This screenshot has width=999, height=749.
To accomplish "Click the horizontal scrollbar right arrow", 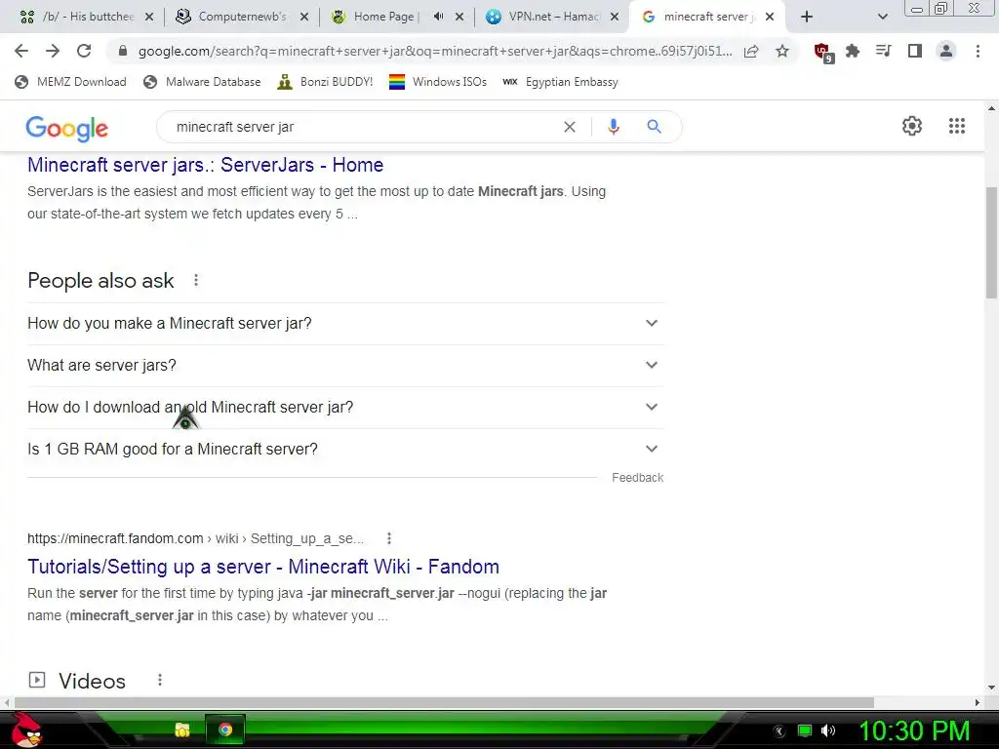I will [978, 702].
